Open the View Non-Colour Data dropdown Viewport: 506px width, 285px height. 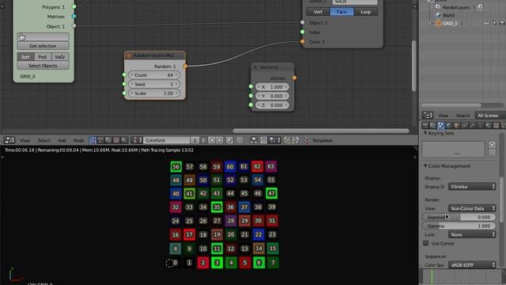[x=472, y=208]
